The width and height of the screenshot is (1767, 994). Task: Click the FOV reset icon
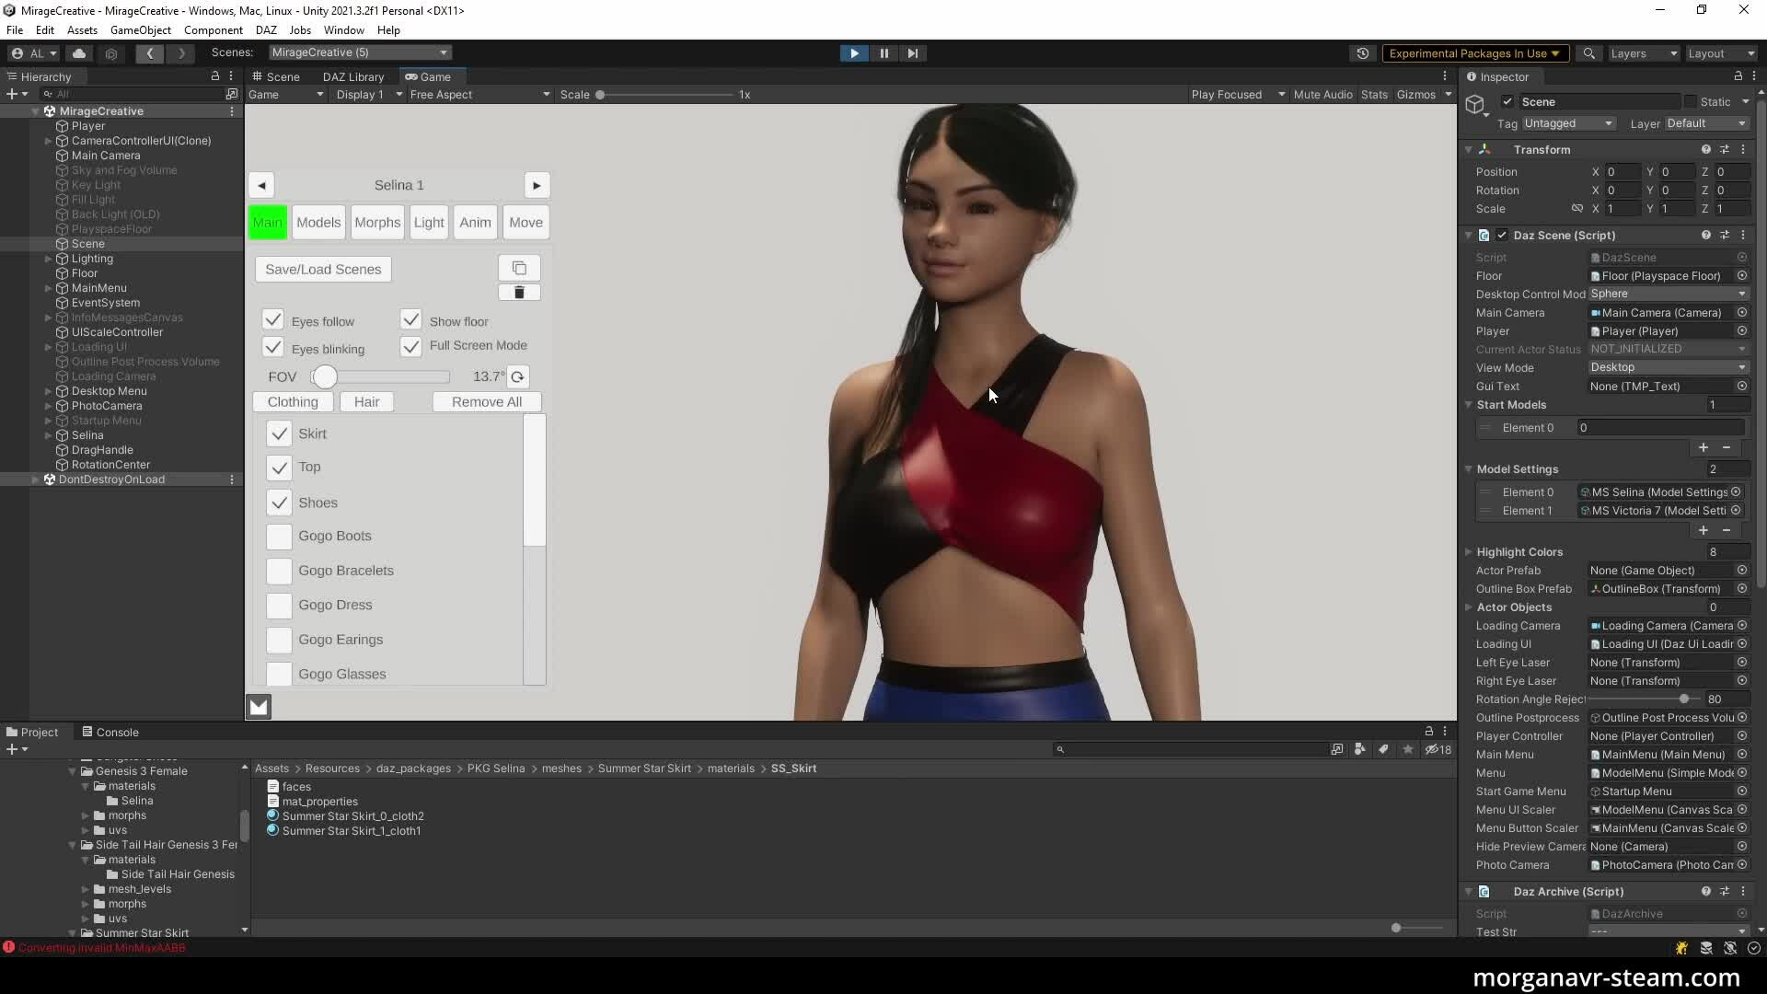point(517,376)
